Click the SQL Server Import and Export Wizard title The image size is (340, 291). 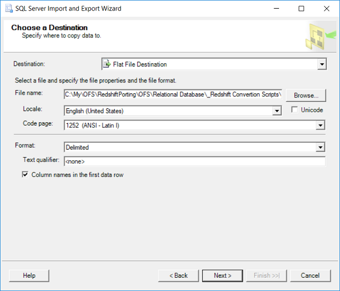tap(68, 9)
